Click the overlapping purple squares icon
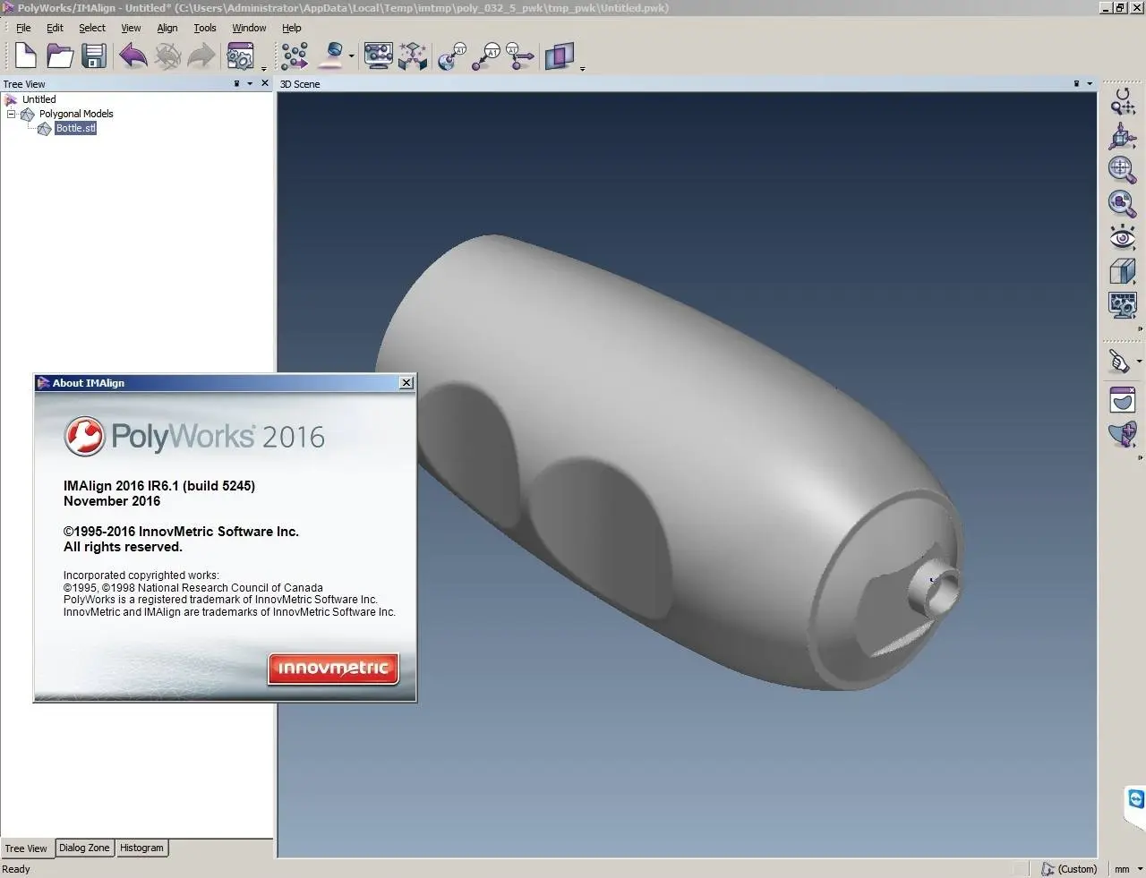1146x878 pixels. 560,56
